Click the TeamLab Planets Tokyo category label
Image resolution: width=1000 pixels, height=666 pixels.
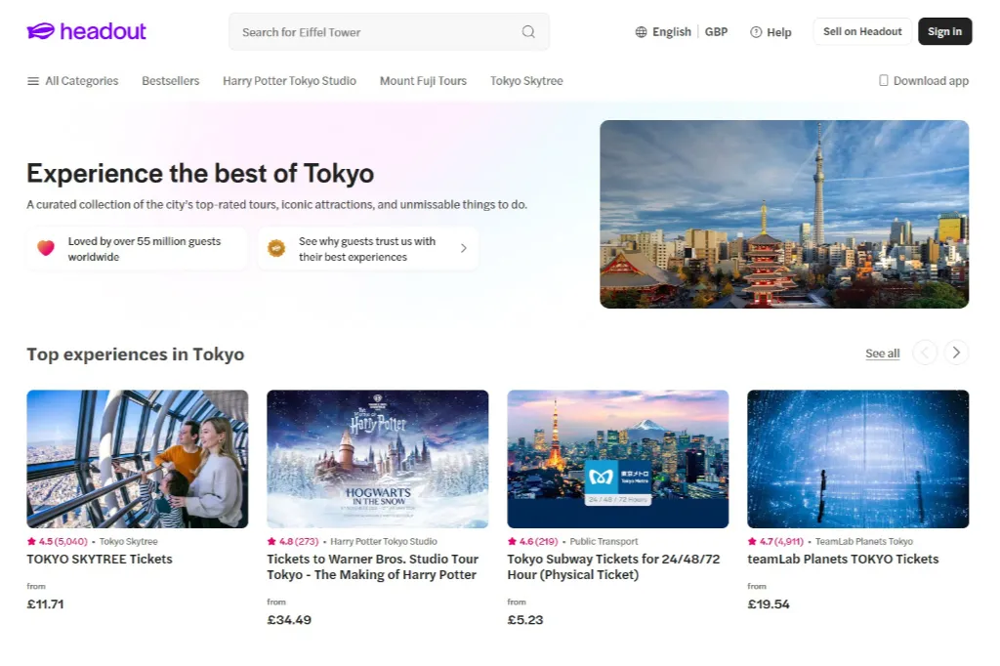(864, 542)
